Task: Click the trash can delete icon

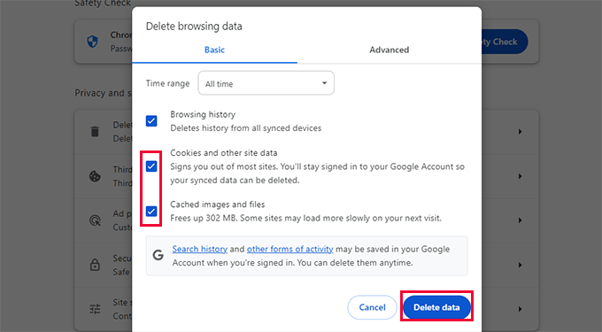Action: [x=95, y=132]
